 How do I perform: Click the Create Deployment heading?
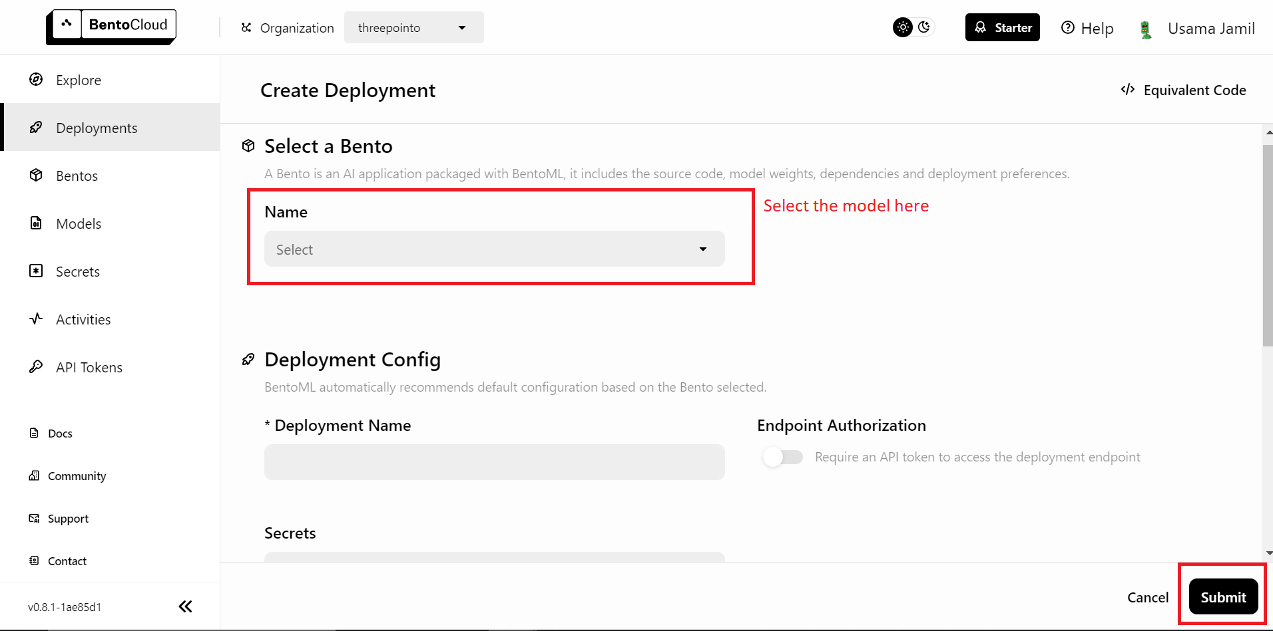coord(348,90)
